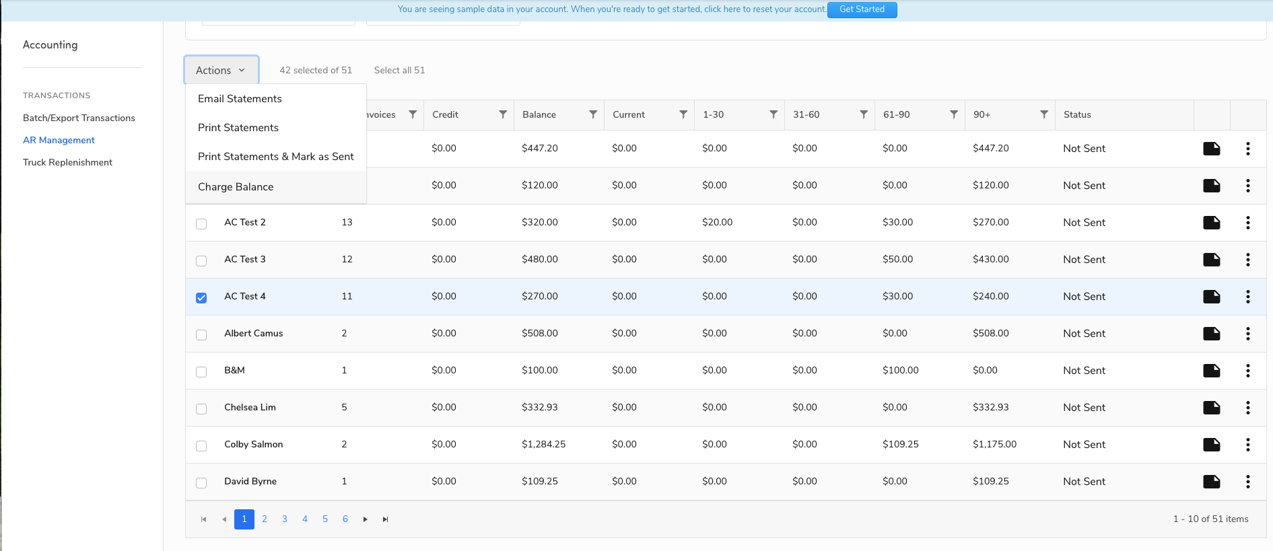Image resolution: width=1273 pixels, height=551 pixels.
Task: Open Truck Replenishment in sidebar
Action: click(x=68, y=162)
